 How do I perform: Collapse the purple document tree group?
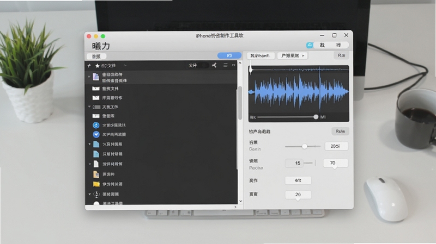(x=89, y=77)
